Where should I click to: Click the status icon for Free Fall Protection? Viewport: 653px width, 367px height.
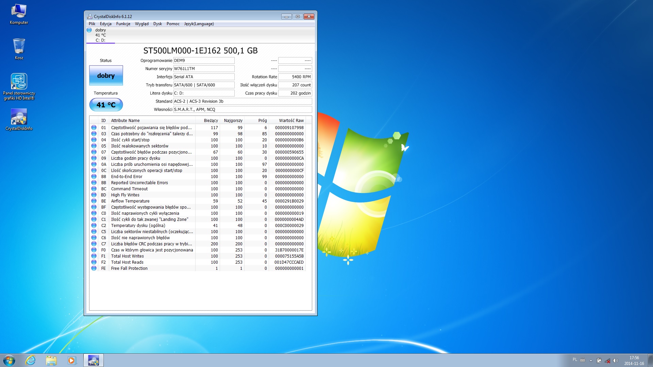click(94, 268)
